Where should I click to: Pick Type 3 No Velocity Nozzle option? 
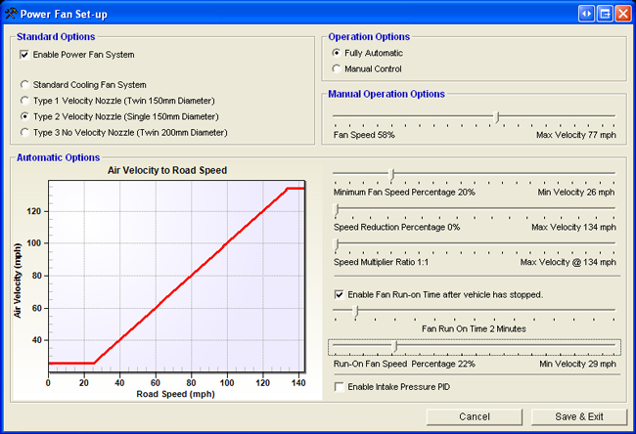[25, 132]
